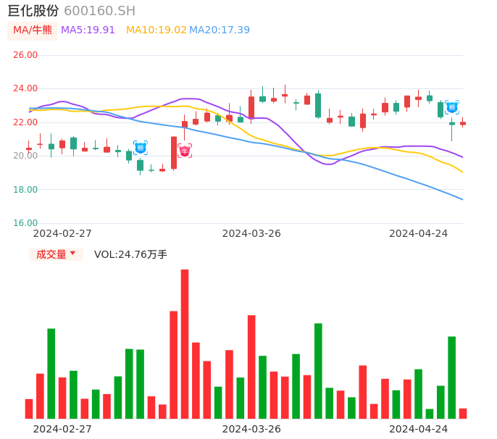Click the blue bear marker near 2024-04-24
497x439 pixels.
(451, 107)
